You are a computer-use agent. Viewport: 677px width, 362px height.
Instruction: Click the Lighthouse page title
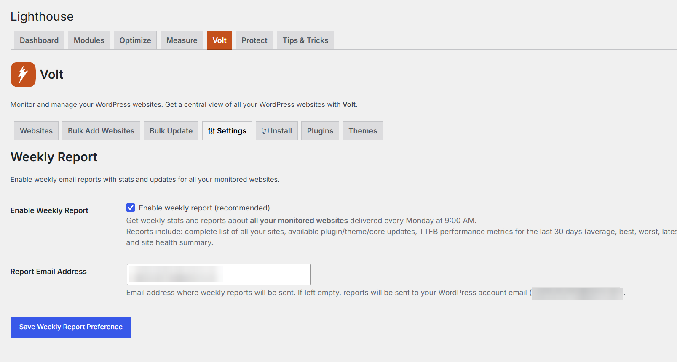tap(42, 16)
